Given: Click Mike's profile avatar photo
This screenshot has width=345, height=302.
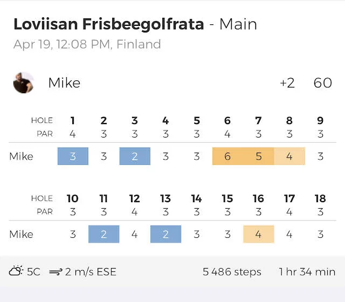Looking at the screenshot, I should pyautogui.click(x=24, y=83).
